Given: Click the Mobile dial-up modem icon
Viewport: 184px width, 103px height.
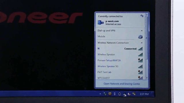Looking at the screenshot, I should coord(140,37).
